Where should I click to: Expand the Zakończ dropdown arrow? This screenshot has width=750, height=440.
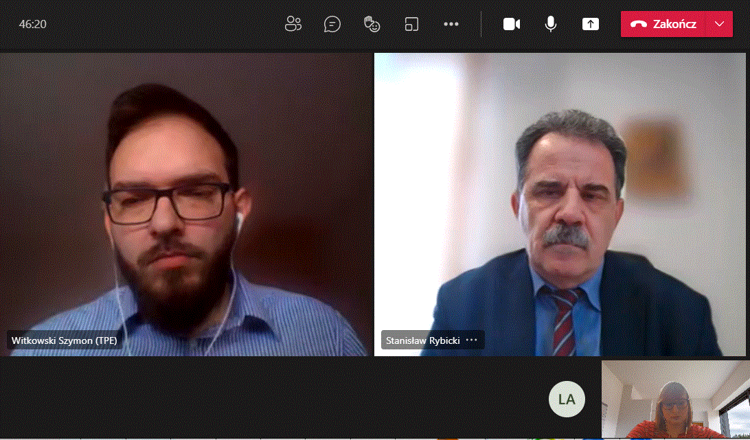tap(720, 24)
